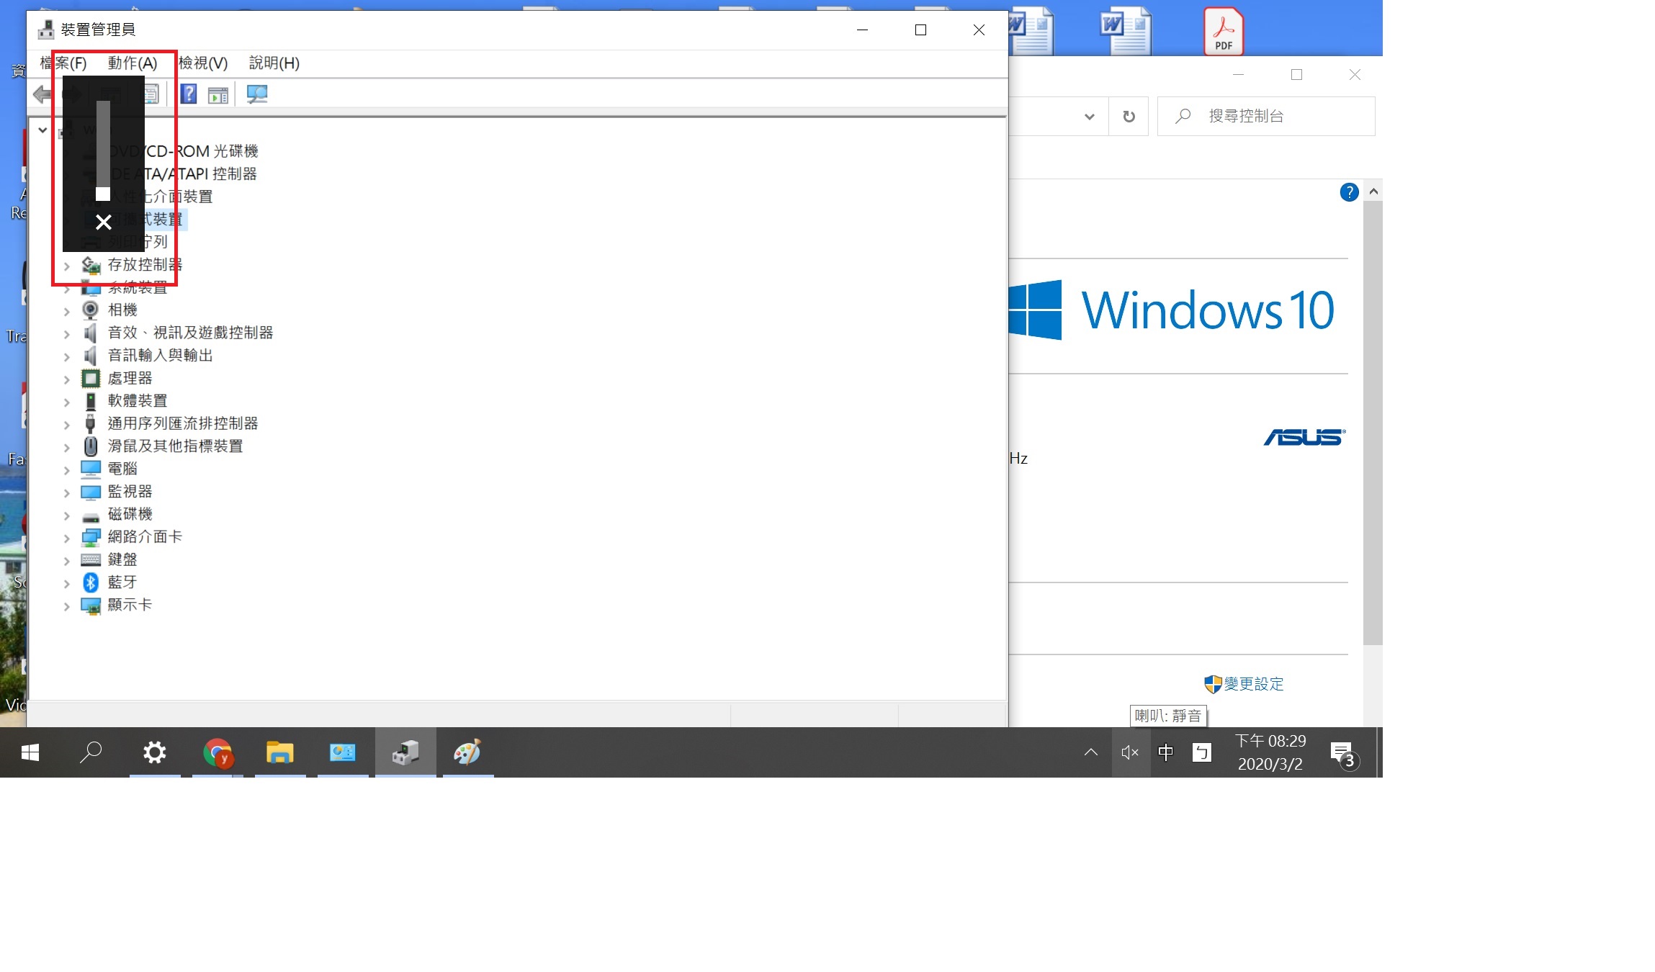
Task: Open File Explorer from the taskbar
Action: click(279, 753)
